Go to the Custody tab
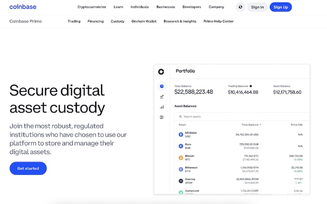Screen dimensions: 327x204 (118, 21)
